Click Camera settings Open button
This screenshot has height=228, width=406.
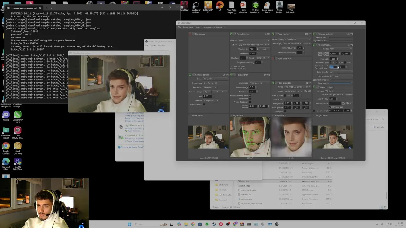point(207,92)
